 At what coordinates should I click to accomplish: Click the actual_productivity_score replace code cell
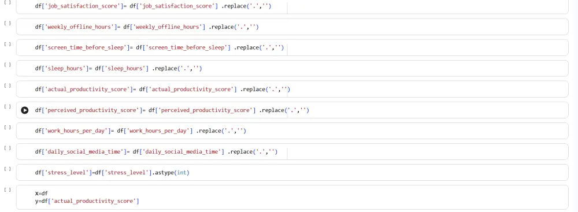[292, 89]
